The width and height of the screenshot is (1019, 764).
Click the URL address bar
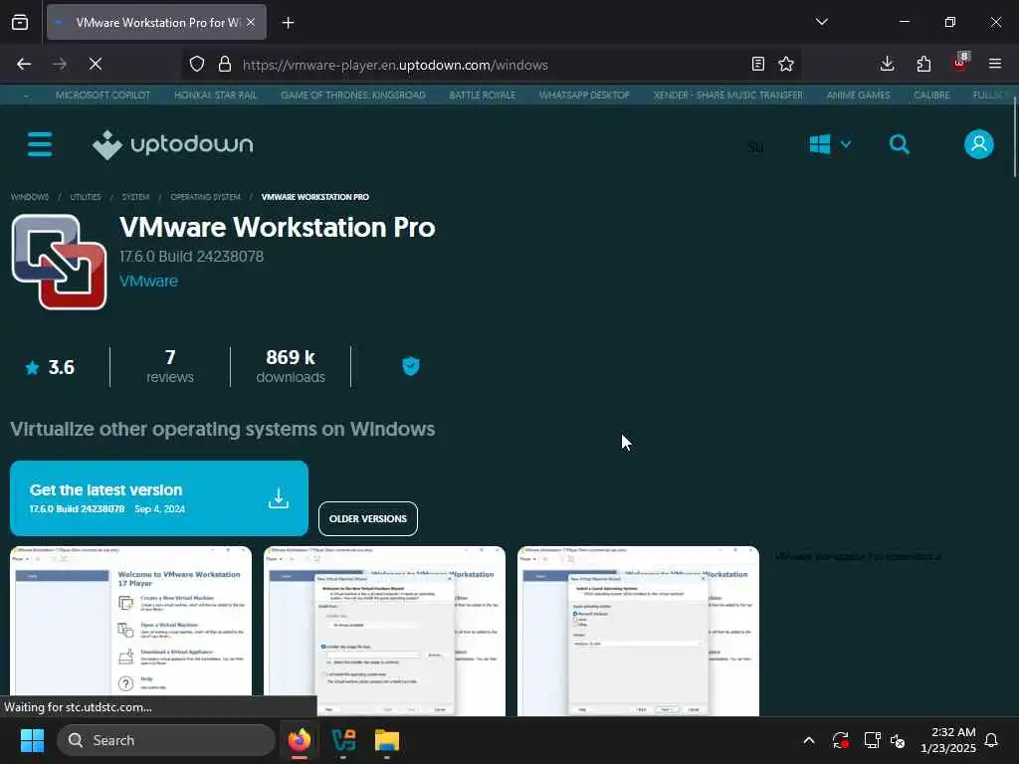(x=491, y=65)
